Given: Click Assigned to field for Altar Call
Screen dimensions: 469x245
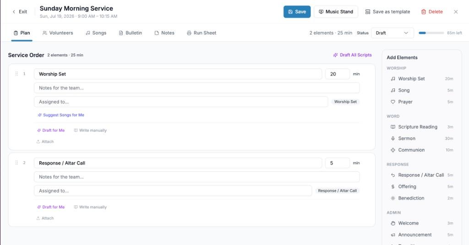Looking at the screenshot, I should tap(173, 191).
